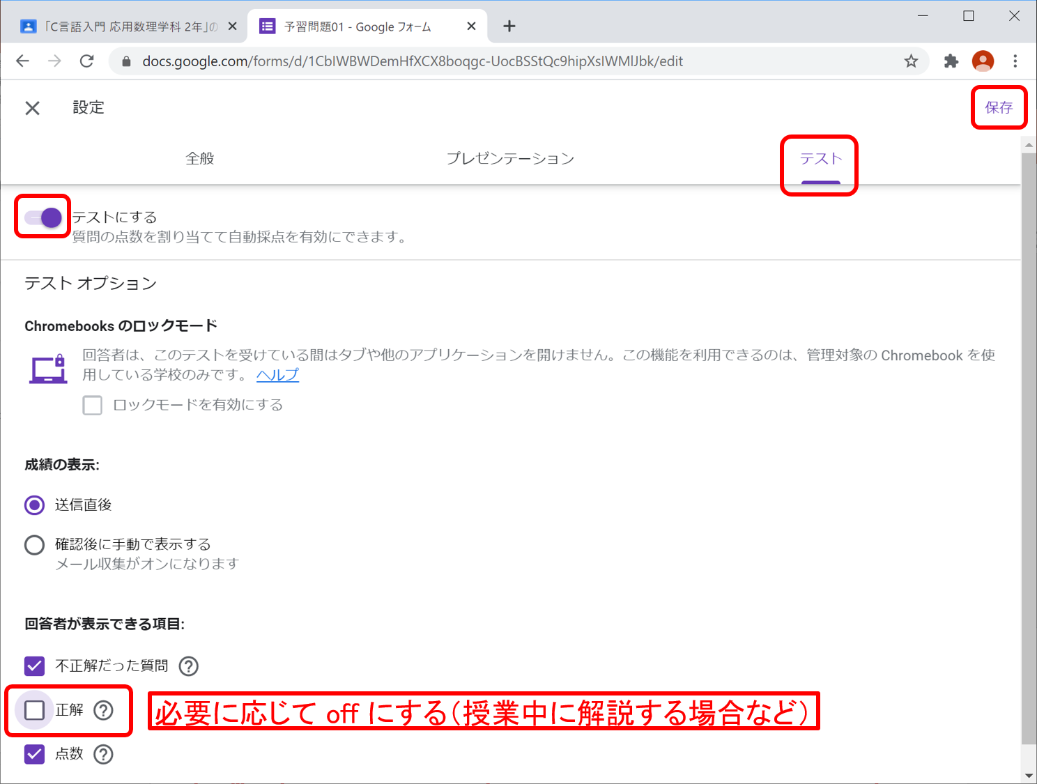Check the 正解 checkbox

coord(34,710)
